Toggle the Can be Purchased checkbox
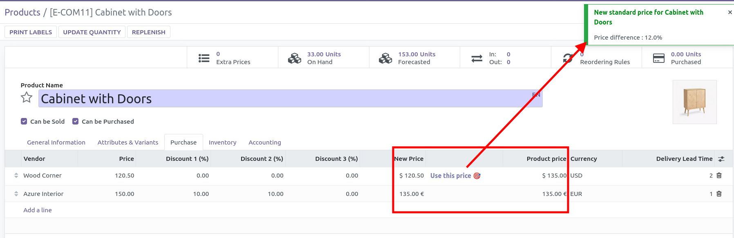This screenshot has height=238, width=734. pyautogui.click(x=76, y=121)
